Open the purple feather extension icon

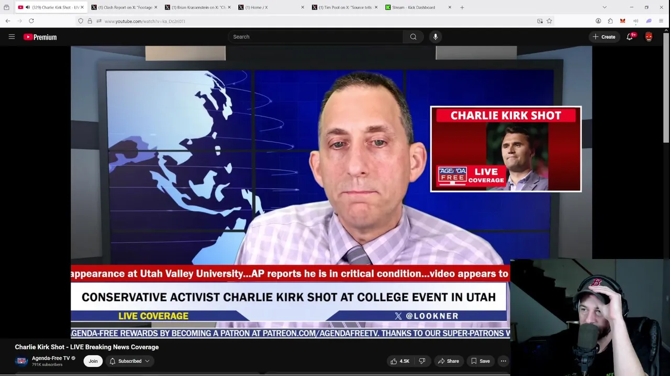649,21
